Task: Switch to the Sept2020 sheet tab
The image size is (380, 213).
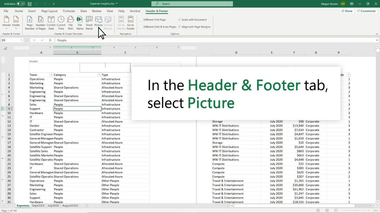Action: pos(38,205)
